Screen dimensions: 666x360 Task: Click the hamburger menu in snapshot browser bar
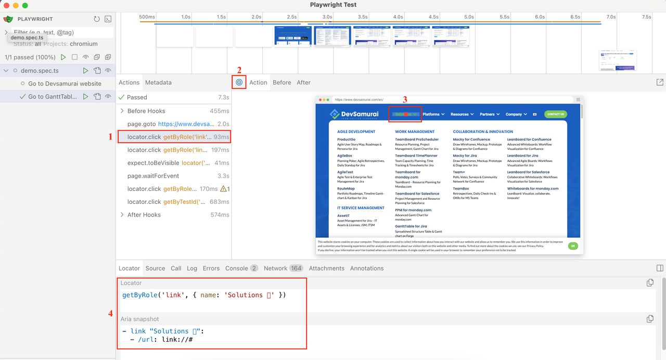pos(578,99)
